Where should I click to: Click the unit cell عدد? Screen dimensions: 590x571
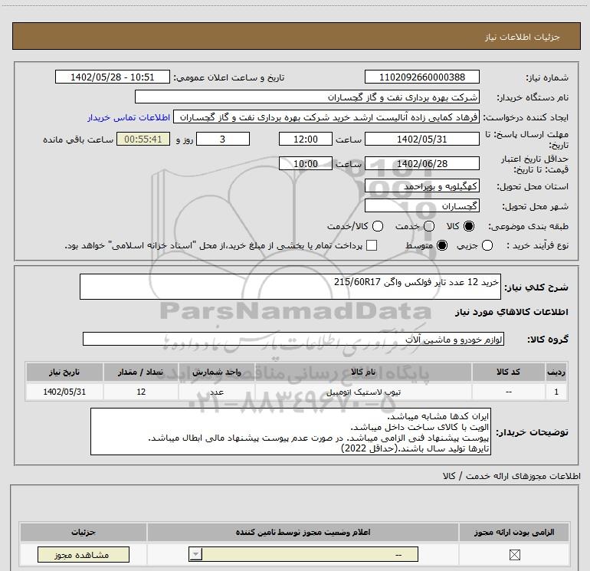tap(217, 392)
